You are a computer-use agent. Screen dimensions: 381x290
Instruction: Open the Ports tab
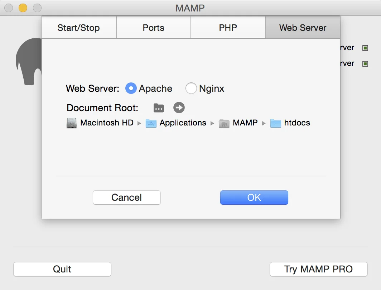pyautogui.click(x=154, y=28)
